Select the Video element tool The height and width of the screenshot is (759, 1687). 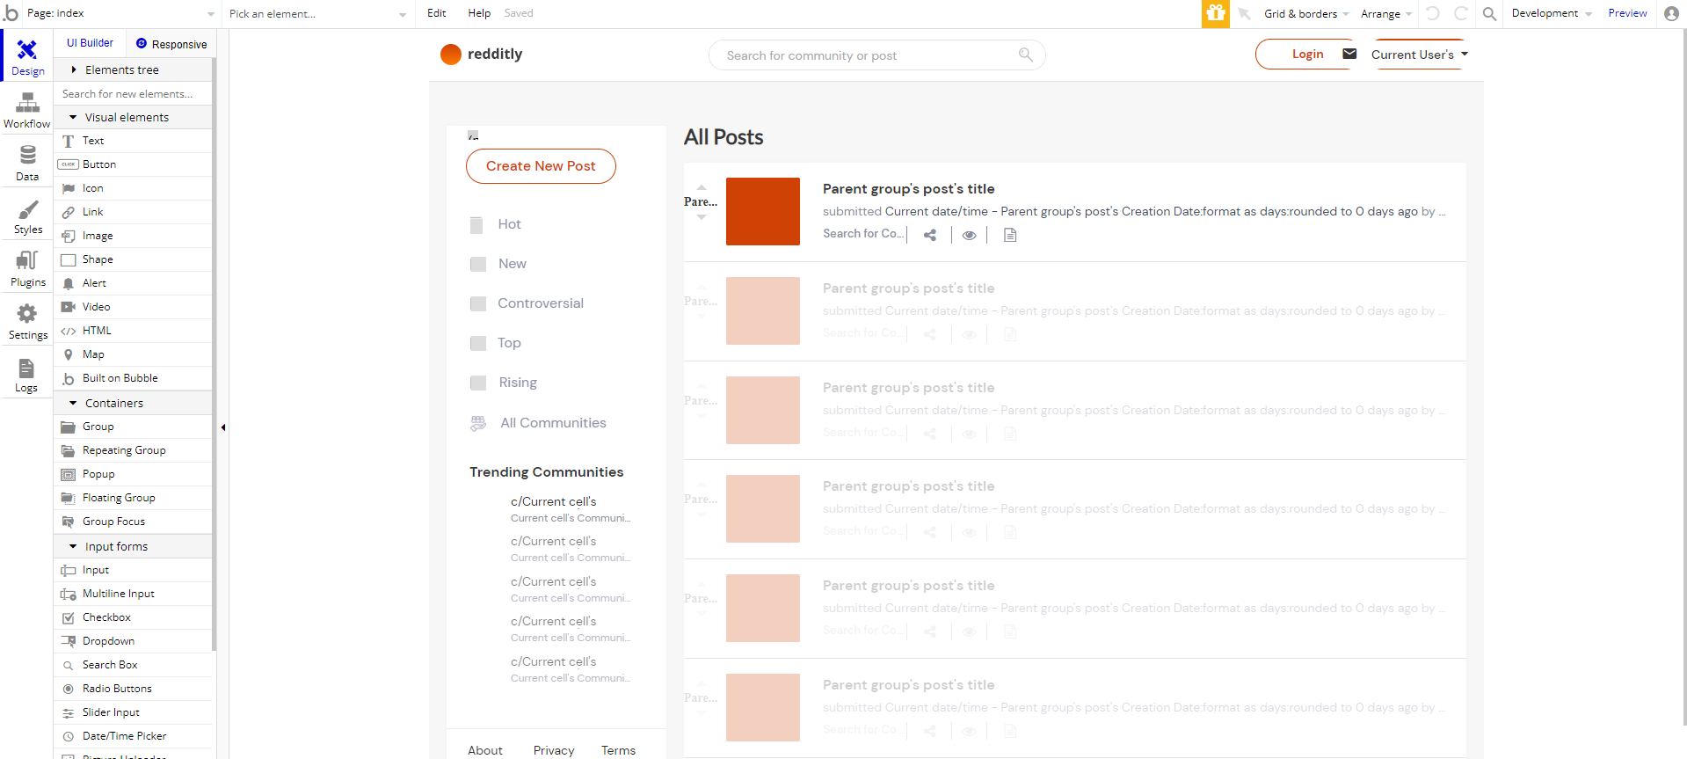tap(134, 307)
